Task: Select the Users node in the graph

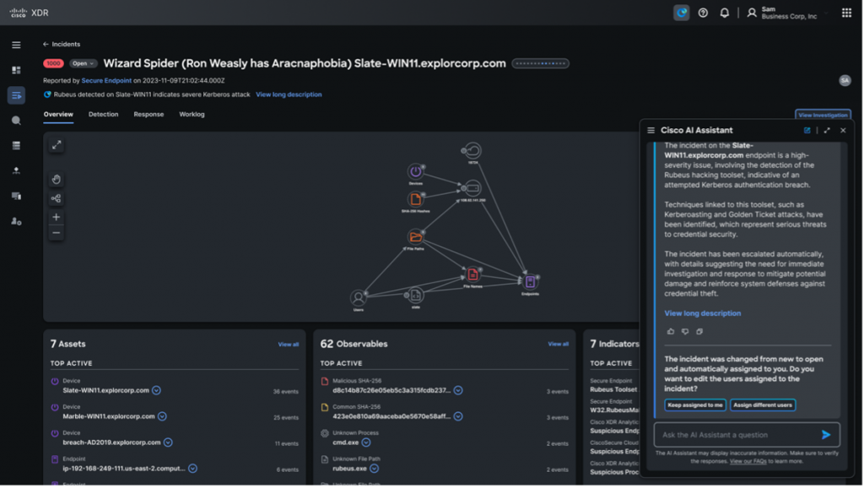Action: [x=359, y=298]
